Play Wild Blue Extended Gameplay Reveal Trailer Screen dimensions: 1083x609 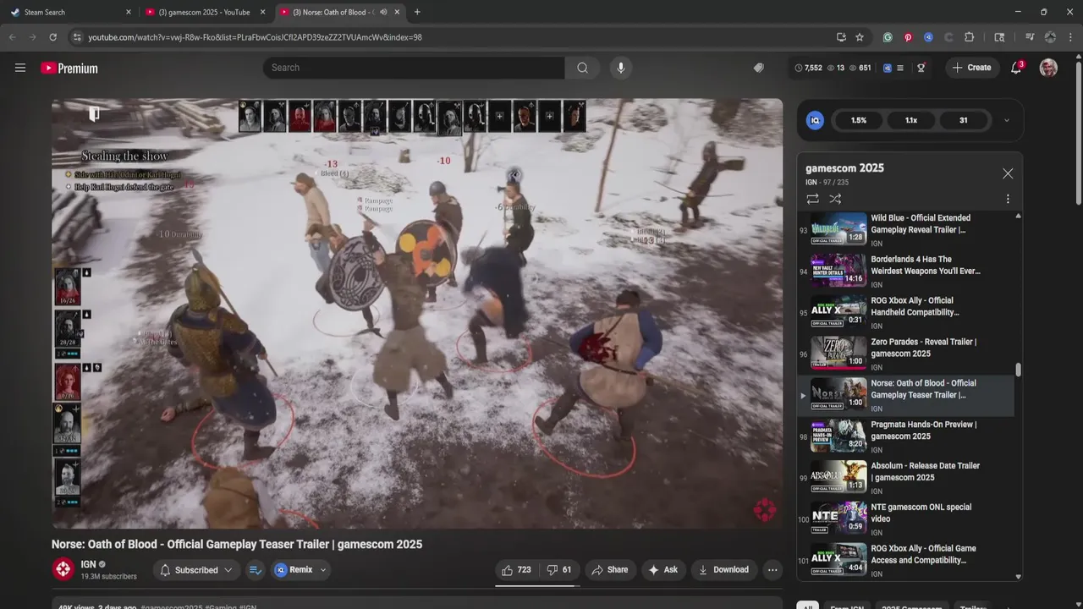pos(905,230)
